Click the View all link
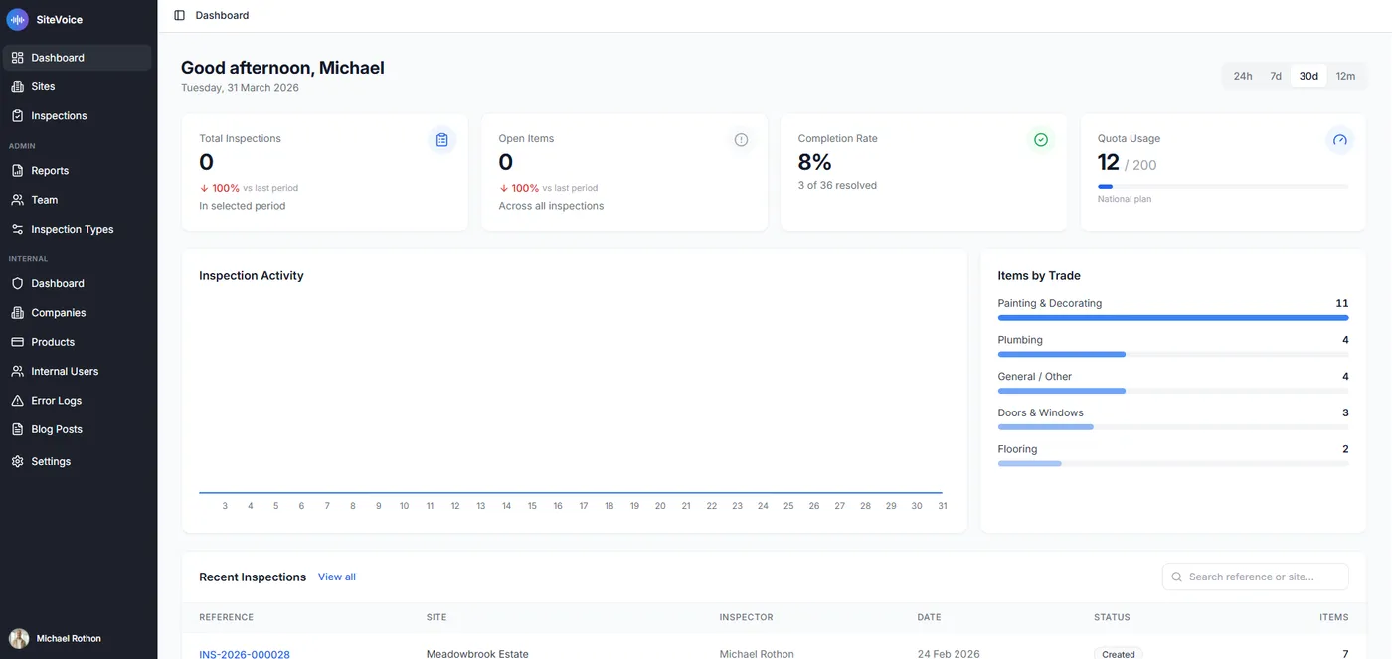 (337, 577)
